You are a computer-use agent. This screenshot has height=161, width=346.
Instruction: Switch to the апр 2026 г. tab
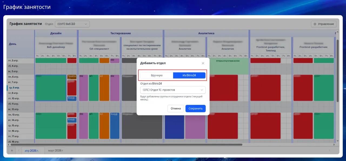(32, 150)
